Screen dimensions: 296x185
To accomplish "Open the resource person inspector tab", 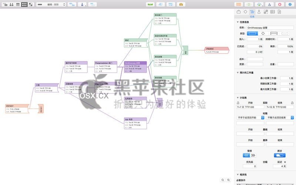I will pyautogui.click(x=259, y=12).
